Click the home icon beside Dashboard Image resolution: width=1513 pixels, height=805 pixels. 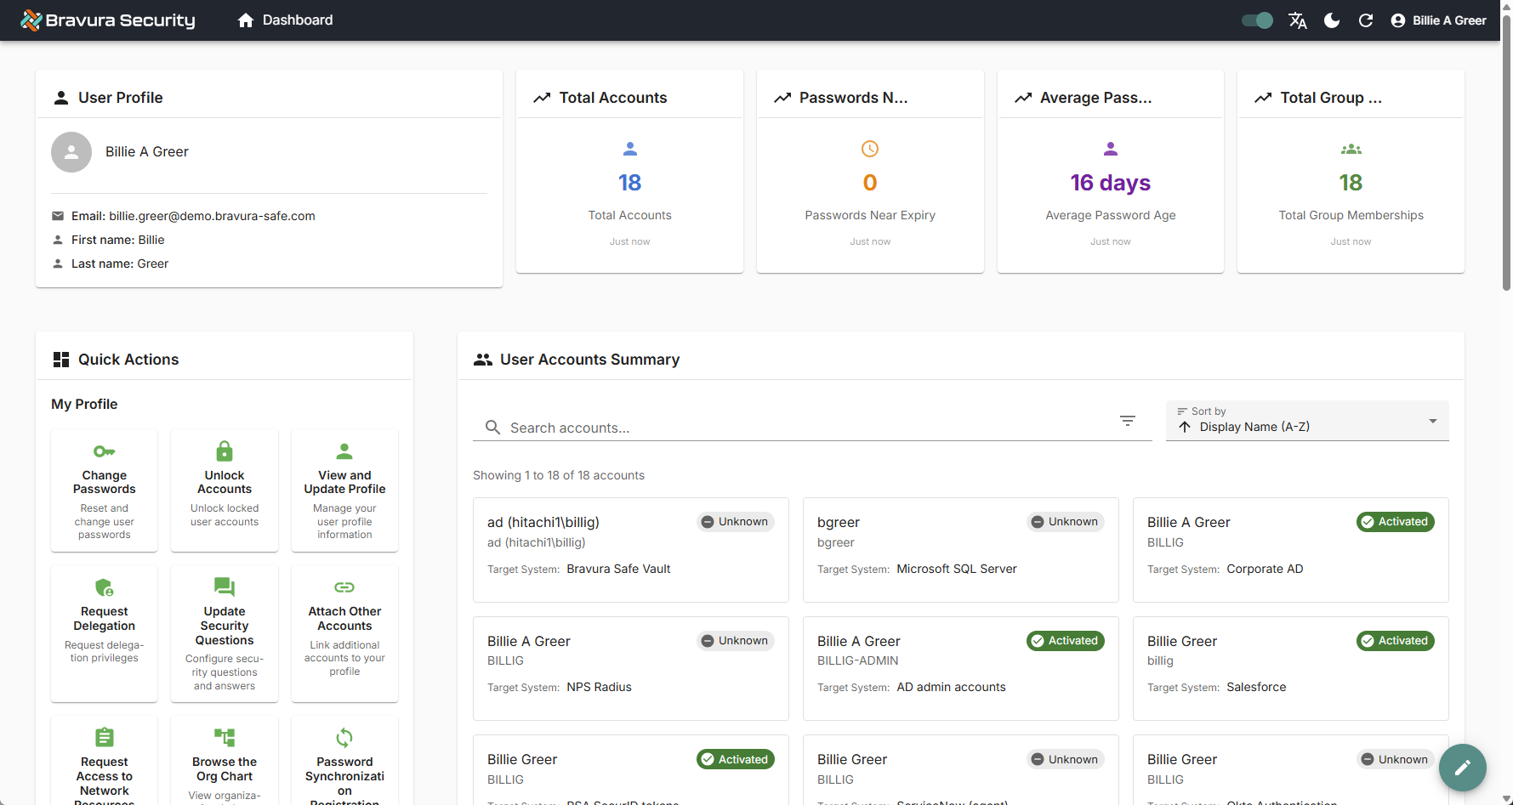(246, 20)
